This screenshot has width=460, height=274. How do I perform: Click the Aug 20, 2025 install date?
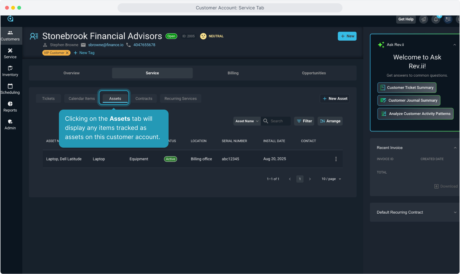point(275,159)
